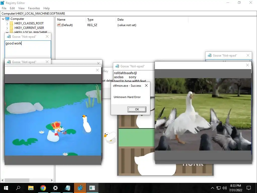
Task: Close the right-side Goose Not-epad window
Action: click(x=248, y=55)
